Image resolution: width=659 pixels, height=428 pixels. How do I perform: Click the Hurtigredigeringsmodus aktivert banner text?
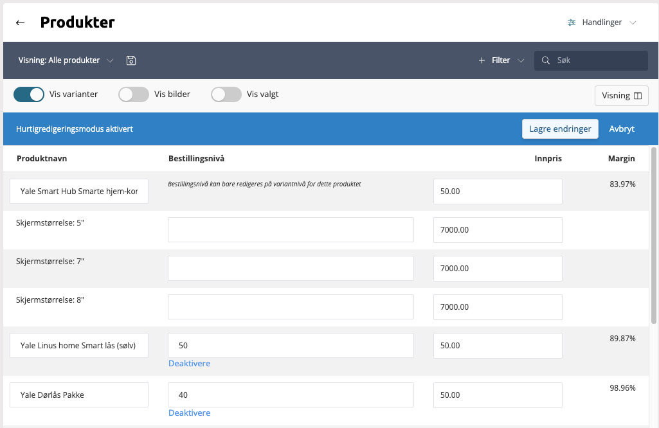(x=75, y=129)
